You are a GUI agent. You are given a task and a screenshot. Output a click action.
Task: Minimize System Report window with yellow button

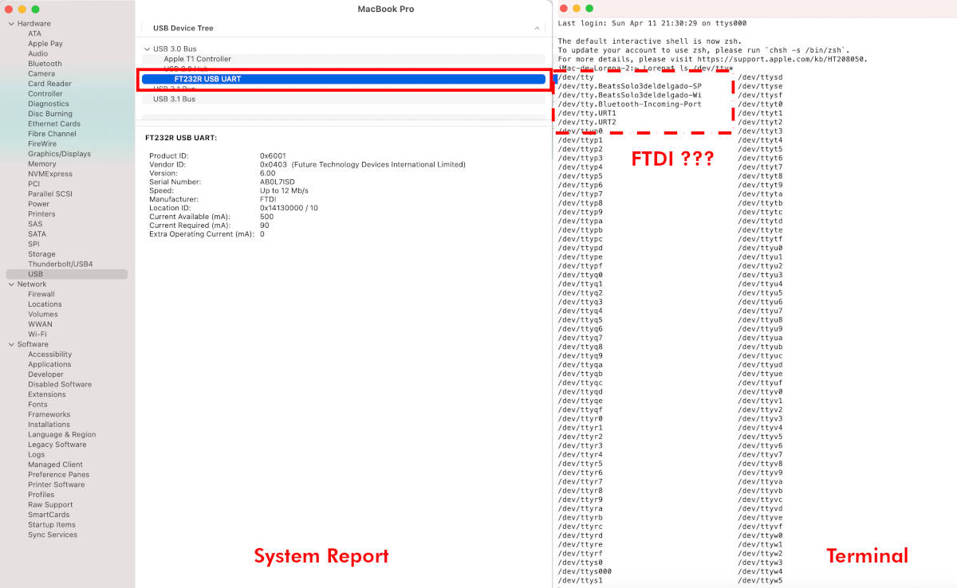[22, 9]
